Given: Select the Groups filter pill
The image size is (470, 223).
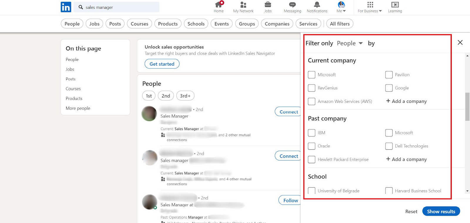Looking at the screenshot, I should [x=247, y=24].
